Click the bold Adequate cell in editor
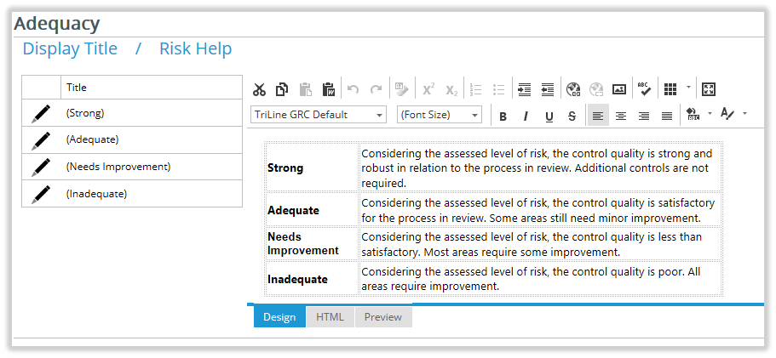The image size is (776, 358). 311,210
